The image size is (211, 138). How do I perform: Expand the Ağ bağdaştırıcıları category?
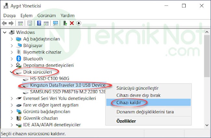[x=12, y=39]
